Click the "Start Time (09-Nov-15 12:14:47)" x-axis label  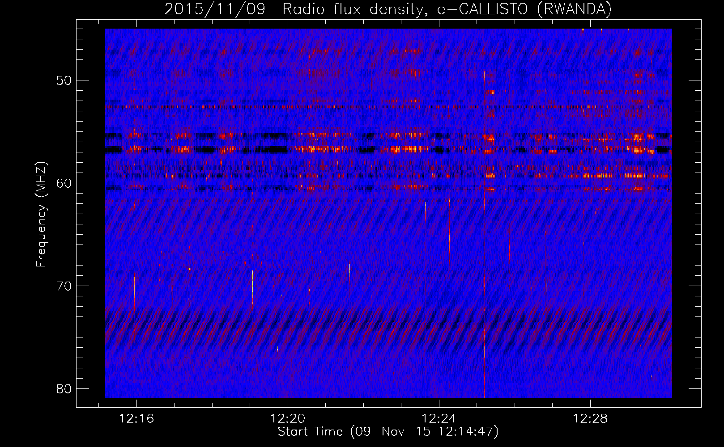388,432
